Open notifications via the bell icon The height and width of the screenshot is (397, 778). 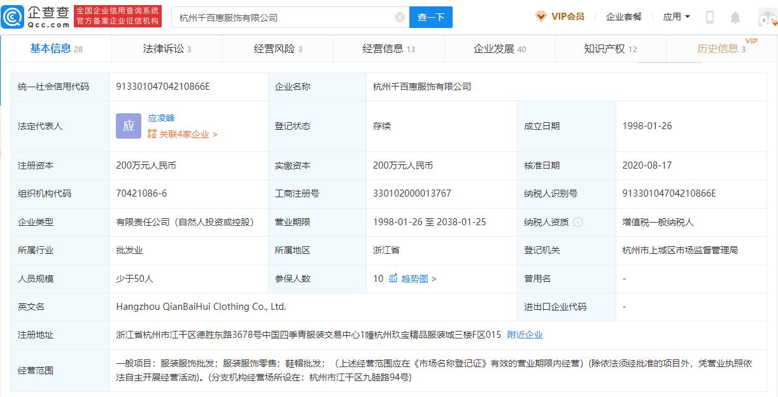tap(735, 17)
